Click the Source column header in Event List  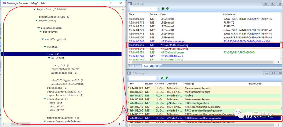point(154,14)
